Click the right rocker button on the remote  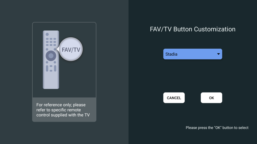click(x=55, y=68)
